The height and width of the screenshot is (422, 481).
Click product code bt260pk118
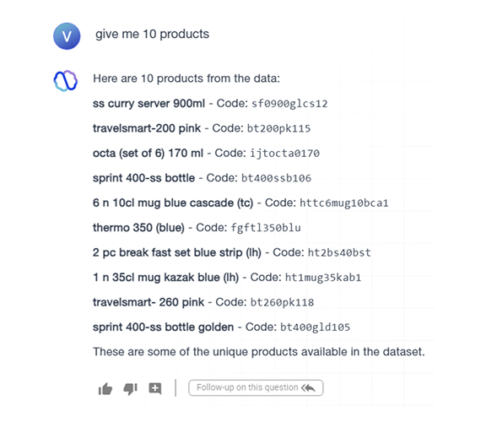[x=282, y=302]
